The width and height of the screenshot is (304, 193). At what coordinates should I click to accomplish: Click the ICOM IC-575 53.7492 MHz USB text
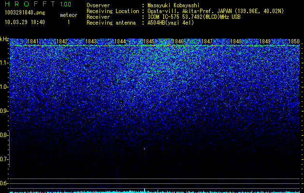click(x=194, y=17)
